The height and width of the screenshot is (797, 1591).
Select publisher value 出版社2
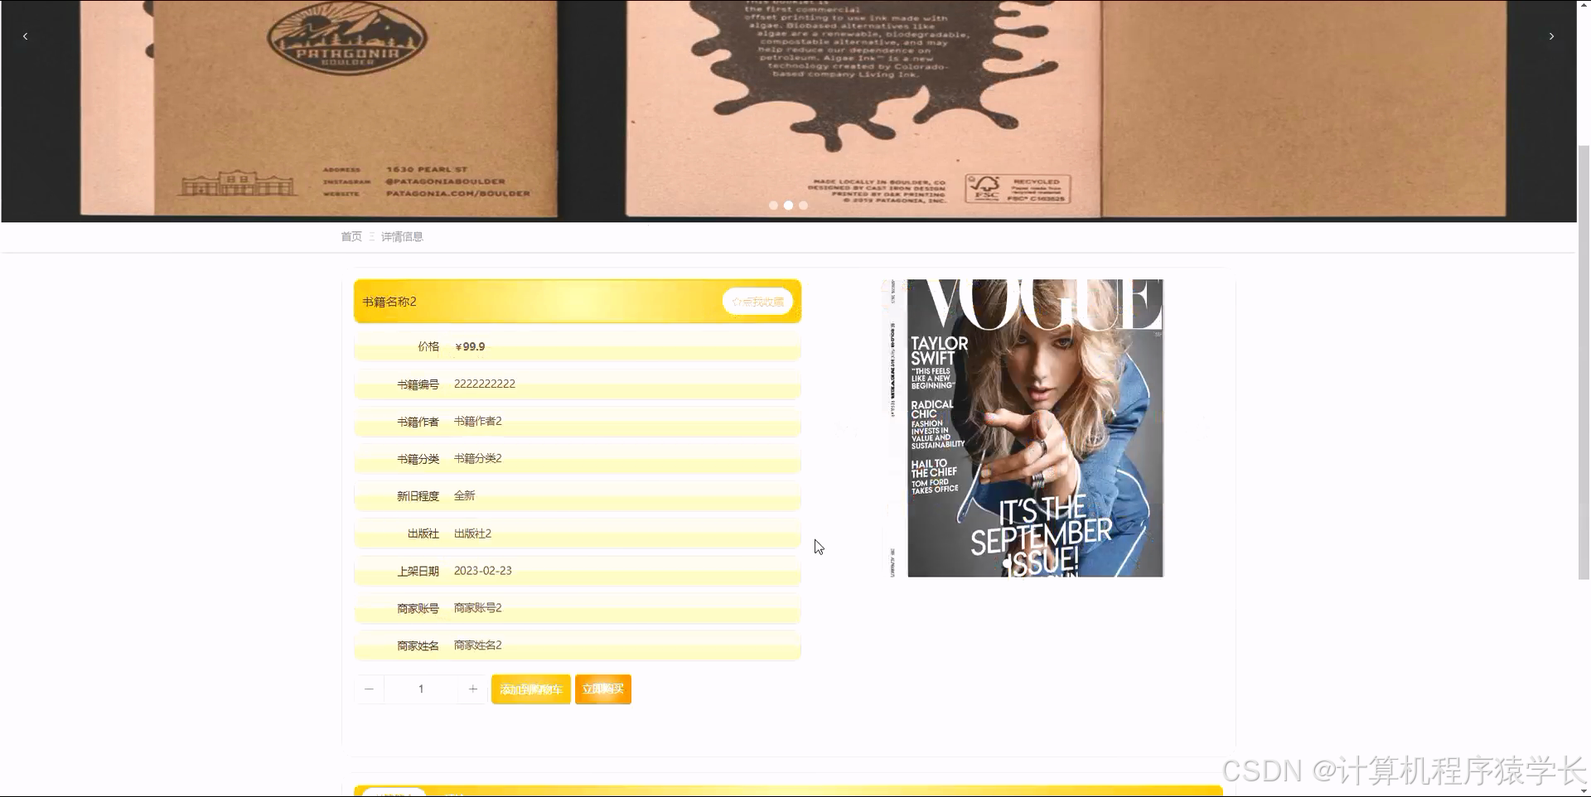click(x=473, y=534)
